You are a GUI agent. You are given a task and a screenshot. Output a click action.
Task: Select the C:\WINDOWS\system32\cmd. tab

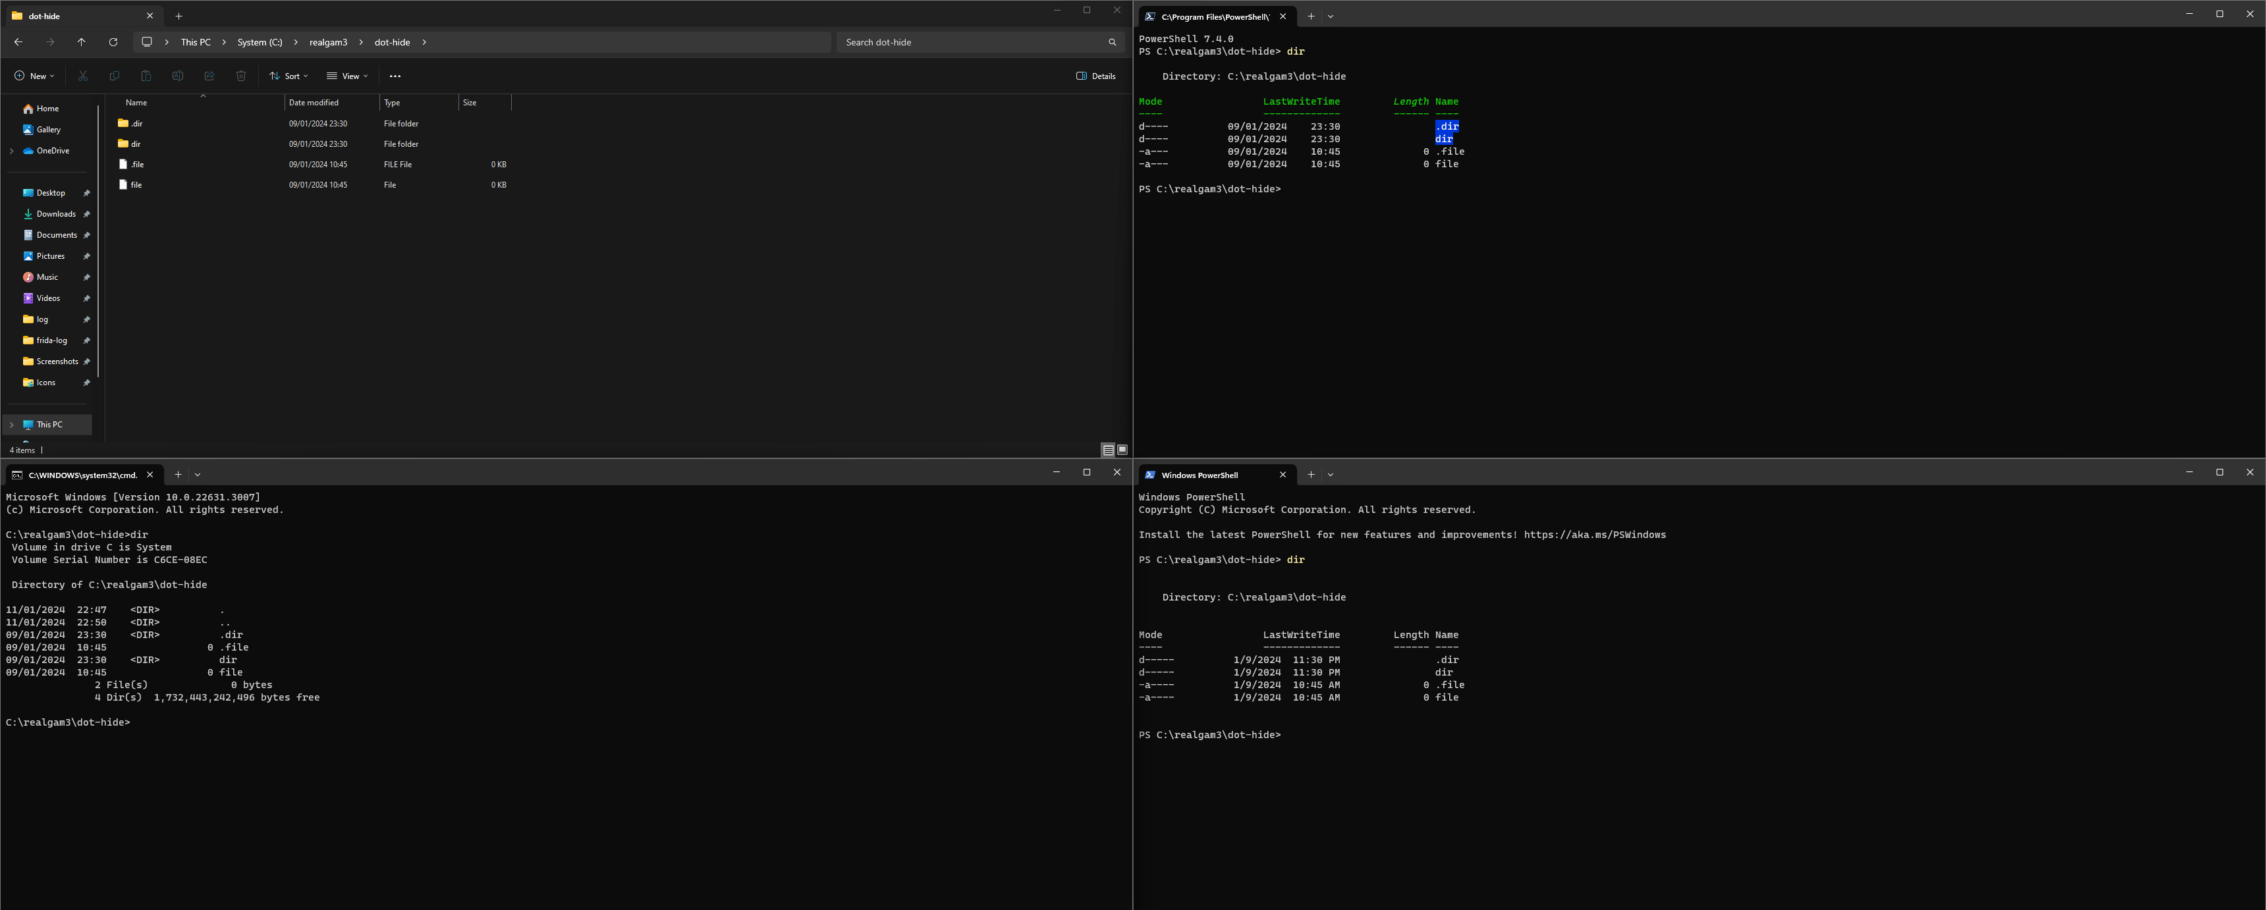(83, 475)
